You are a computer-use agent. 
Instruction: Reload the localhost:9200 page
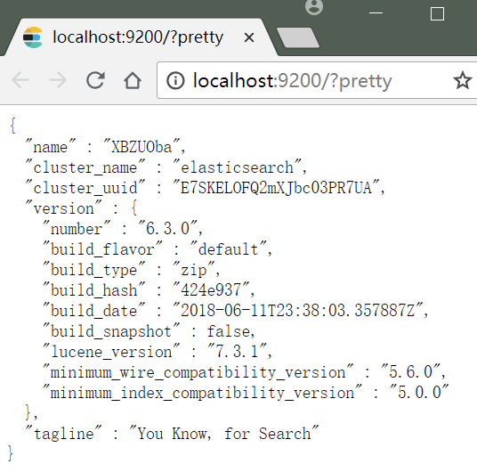point(95,80)
